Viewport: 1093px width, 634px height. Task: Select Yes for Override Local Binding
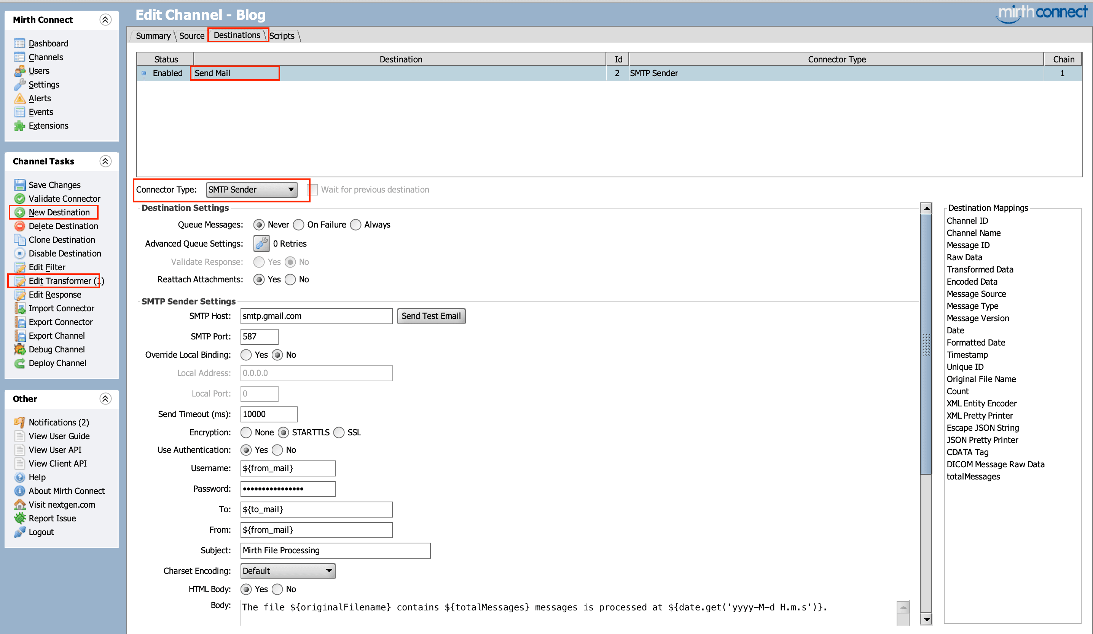coord(246,355)
